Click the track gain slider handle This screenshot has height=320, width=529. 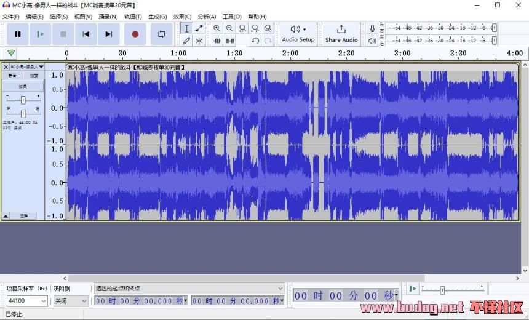23,100
